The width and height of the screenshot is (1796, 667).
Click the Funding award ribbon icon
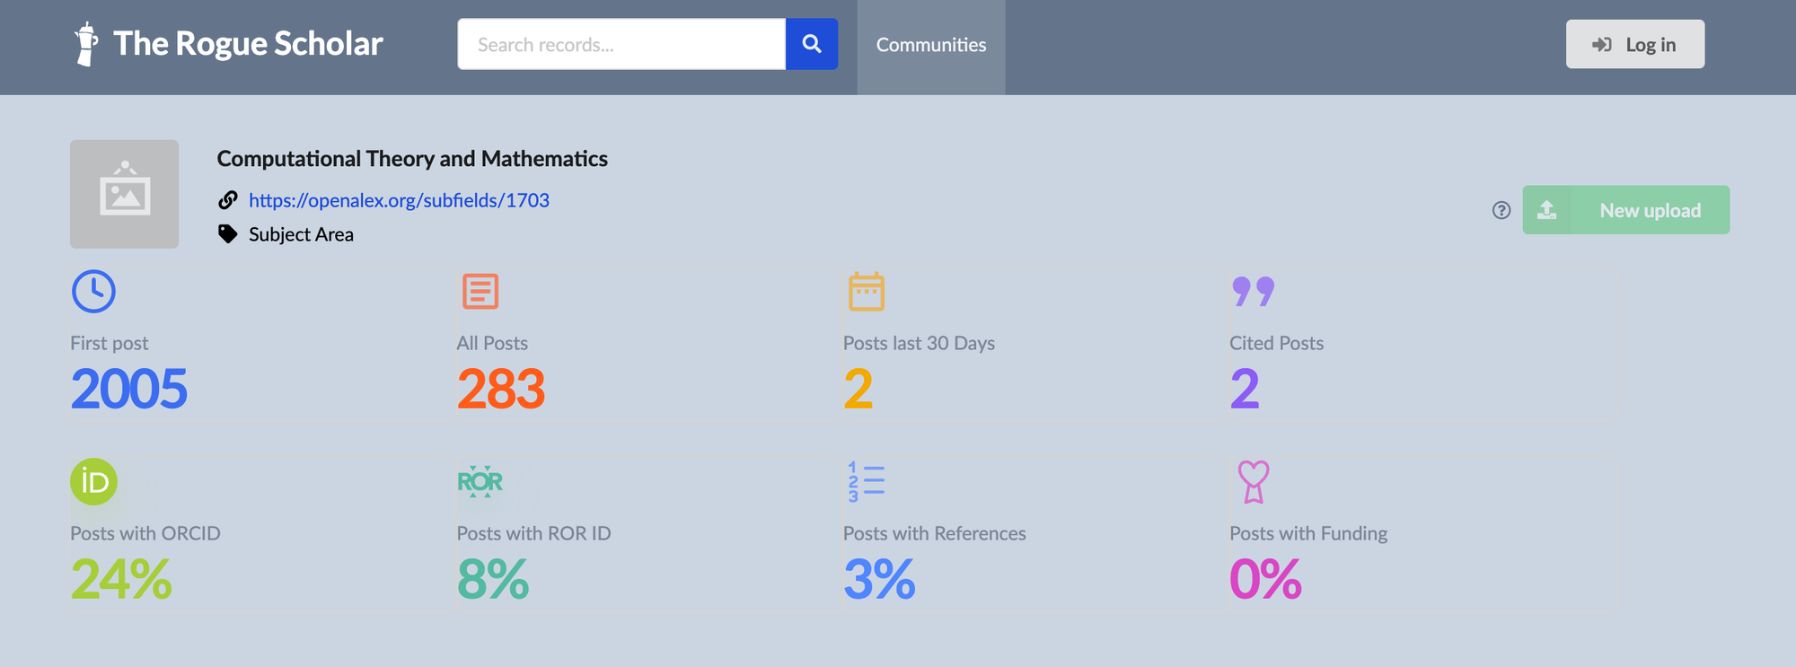click(1253, 482)
